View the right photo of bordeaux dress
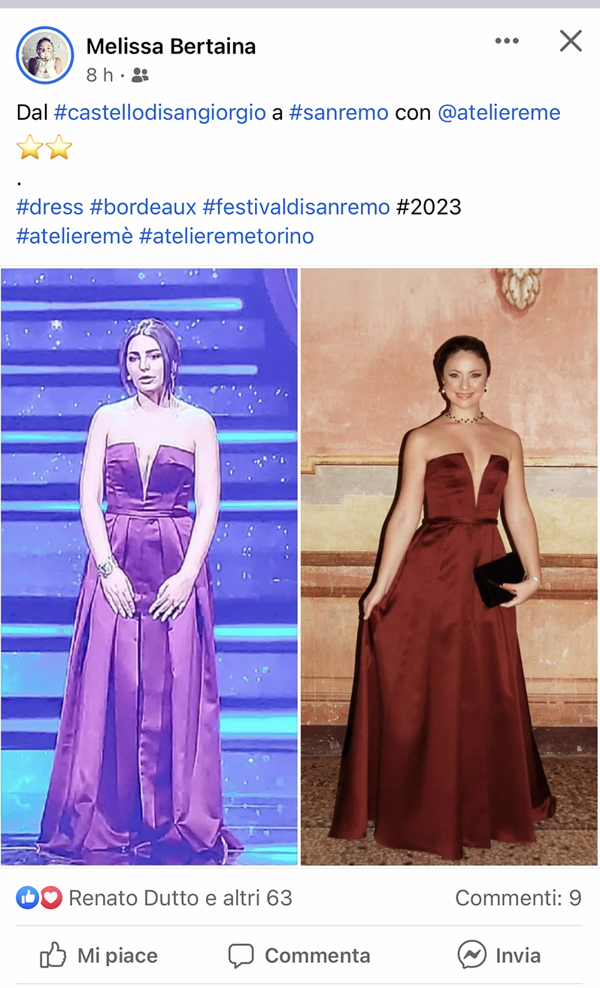Image resolution: width=600 pixels, height=988 pixels. (449, 566)
